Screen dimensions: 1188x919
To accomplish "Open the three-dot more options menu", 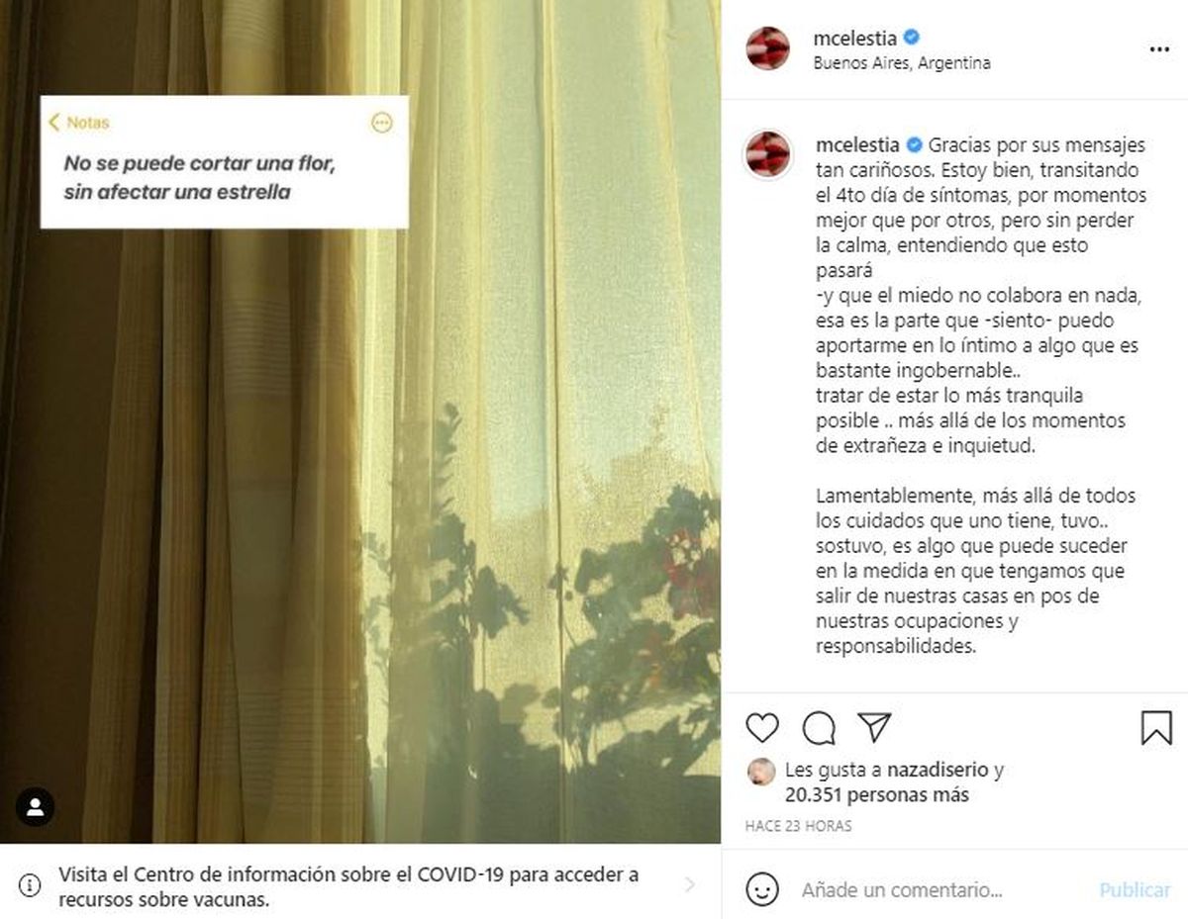I will [x=1159, y=49].
